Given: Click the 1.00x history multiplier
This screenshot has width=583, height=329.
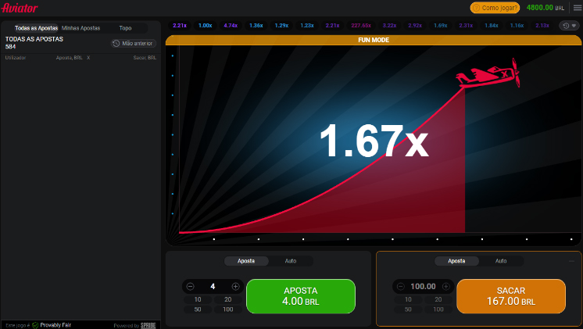Looking at the screenshot, I should [206, 26].
